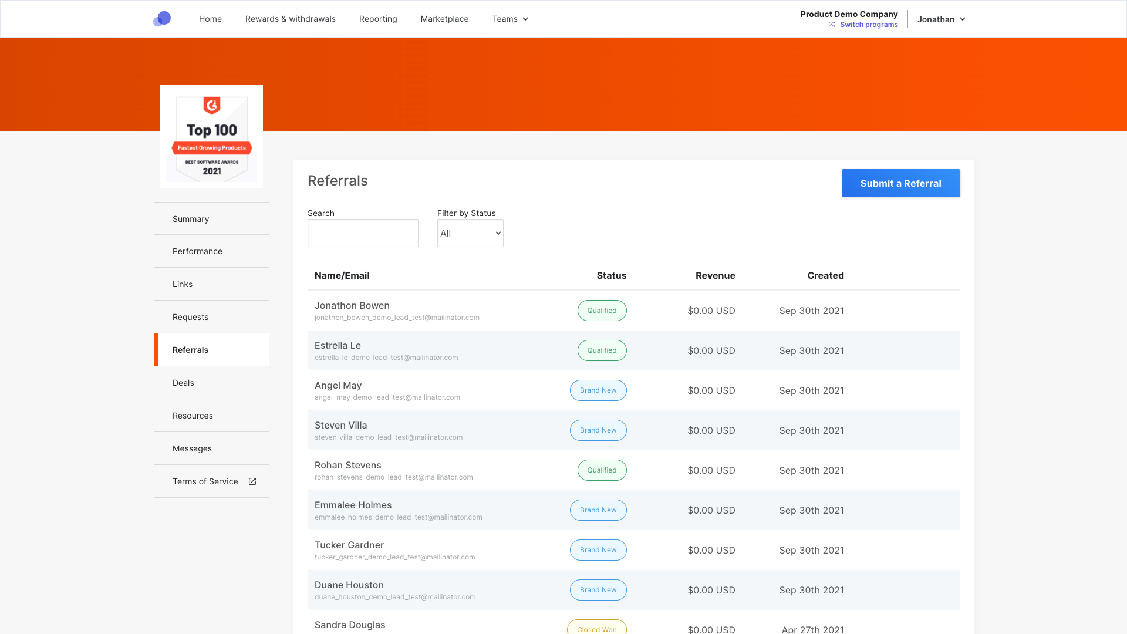
Task: Open the Filter by Status dropdown
Action: [471, 233]
